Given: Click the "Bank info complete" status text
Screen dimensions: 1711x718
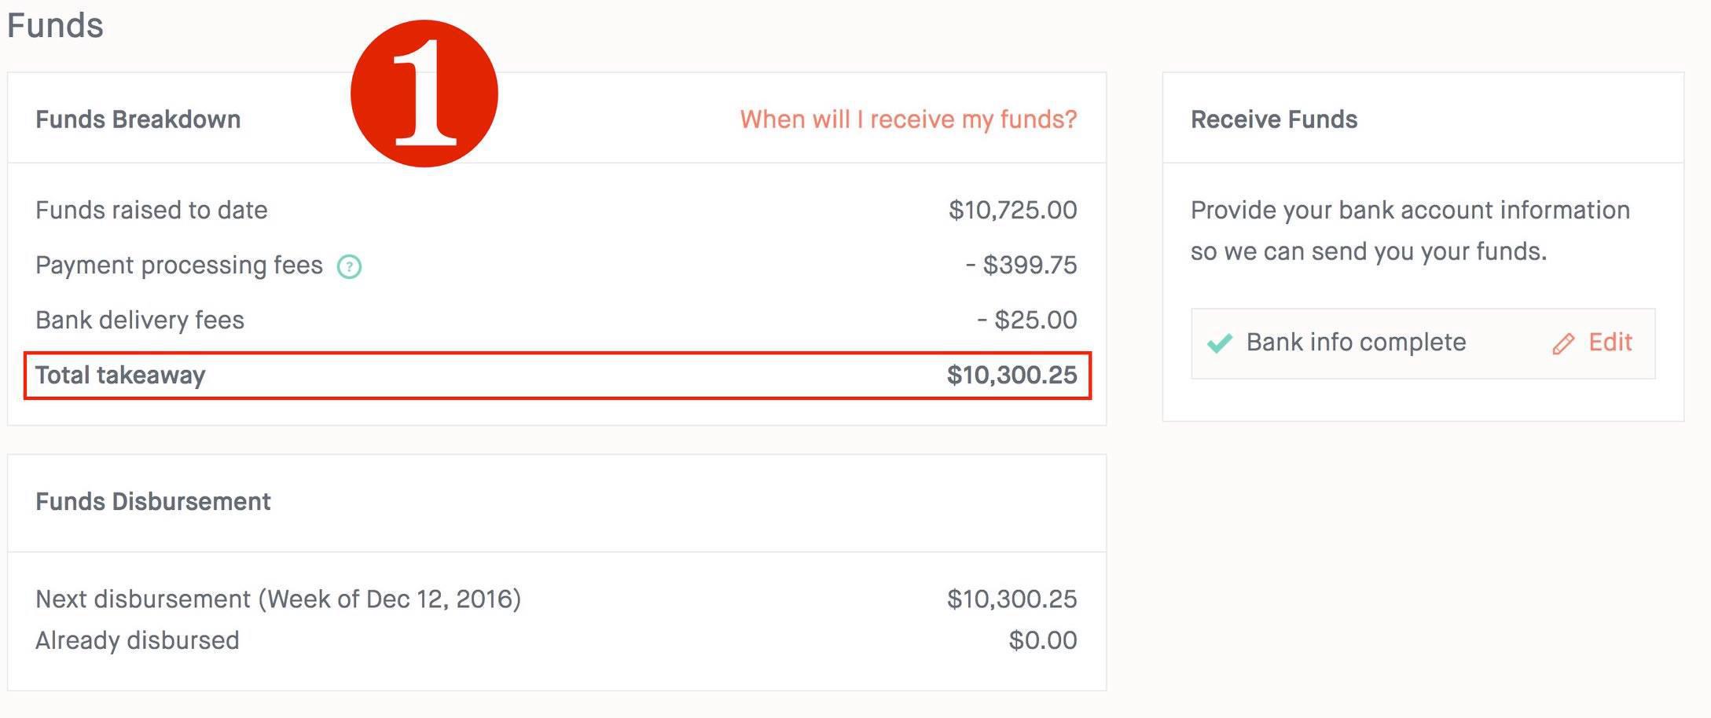Looking at the screenshot, I should (x=1356, y=343).
